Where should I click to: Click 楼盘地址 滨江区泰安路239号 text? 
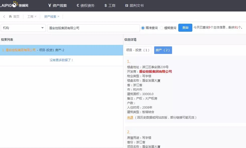click(148, 67)
